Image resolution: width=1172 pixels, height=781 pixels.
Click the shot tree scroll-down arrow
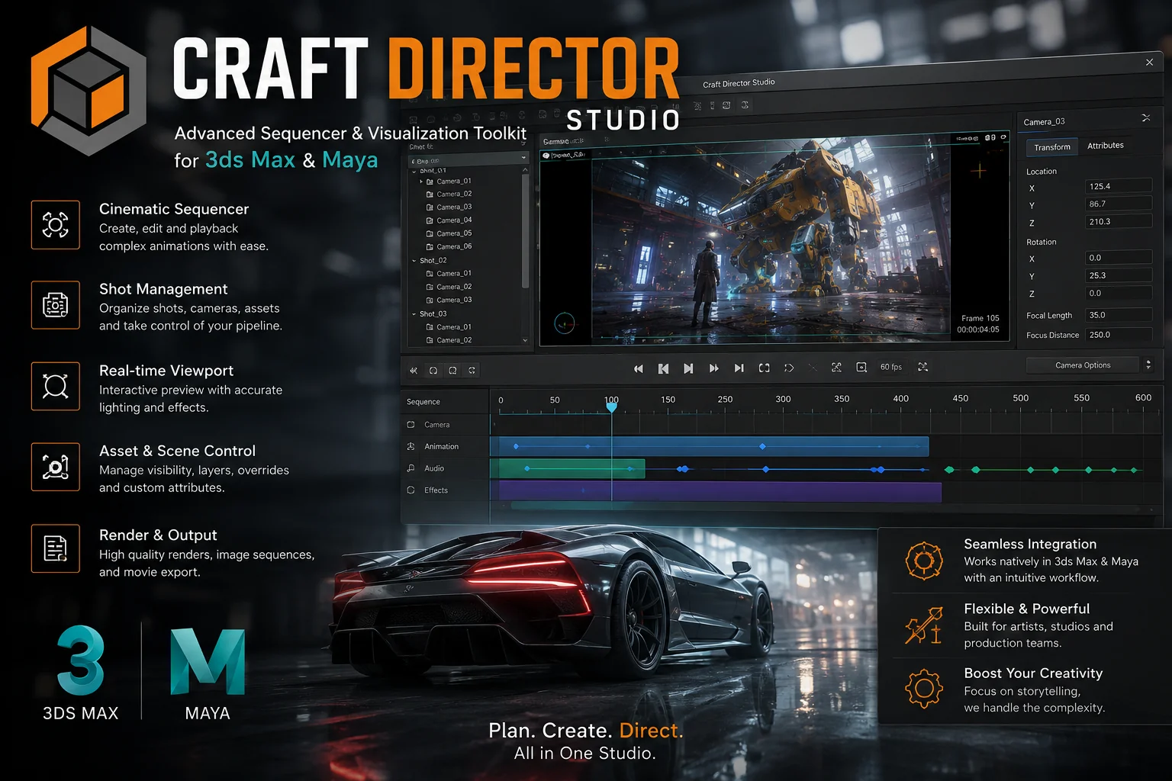525,341
